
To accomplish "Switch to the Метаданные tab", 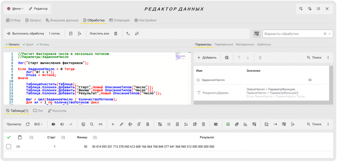I will 245,44.
